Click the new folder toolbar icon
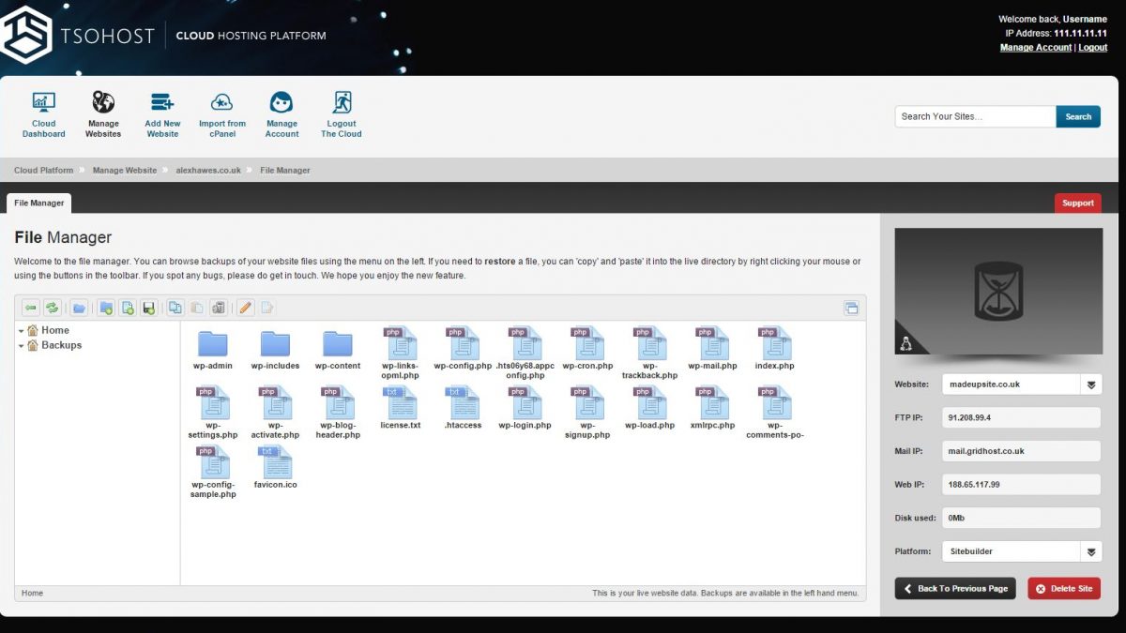Viewport: 1126px width, 633px height. (x=106, y=308)
